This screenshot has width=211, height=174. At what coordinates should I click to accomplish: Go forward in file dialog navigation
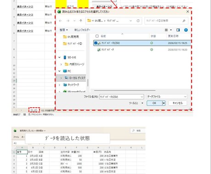point(68,21)
